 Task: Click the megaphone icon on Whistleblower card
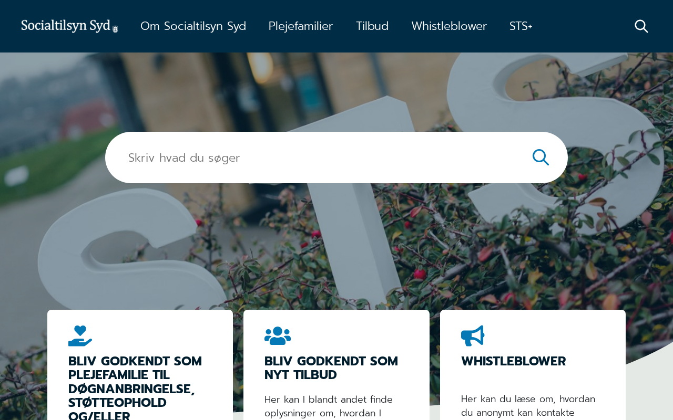[x=473, y=336]
